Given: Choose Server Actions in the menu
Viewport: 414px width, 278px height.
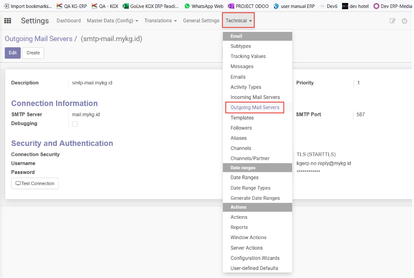Looking at the screenshot, I should [x=246, y=248].
